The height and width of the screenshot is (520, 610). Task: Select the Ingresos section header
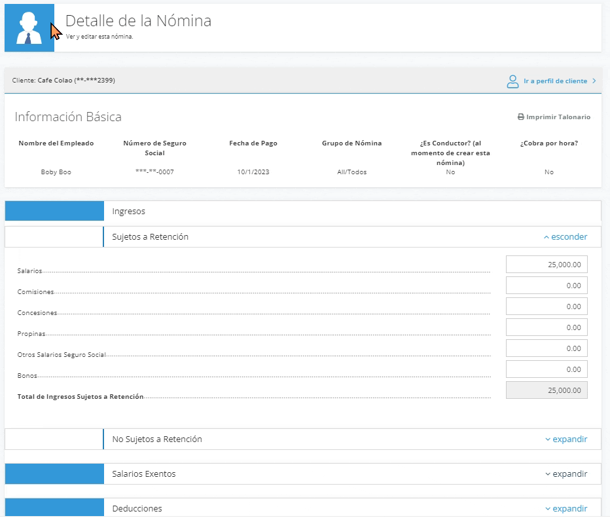pyautogui.click(x=128, y=212)
